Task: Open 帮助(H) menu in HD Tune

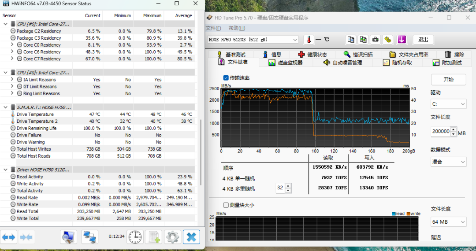Action: pos(237,28)
